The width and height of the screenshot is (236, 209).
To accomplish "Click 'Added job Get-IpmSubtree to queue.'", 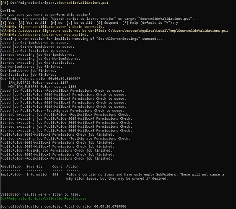I will pyautogui.click(x=34, y=43).
